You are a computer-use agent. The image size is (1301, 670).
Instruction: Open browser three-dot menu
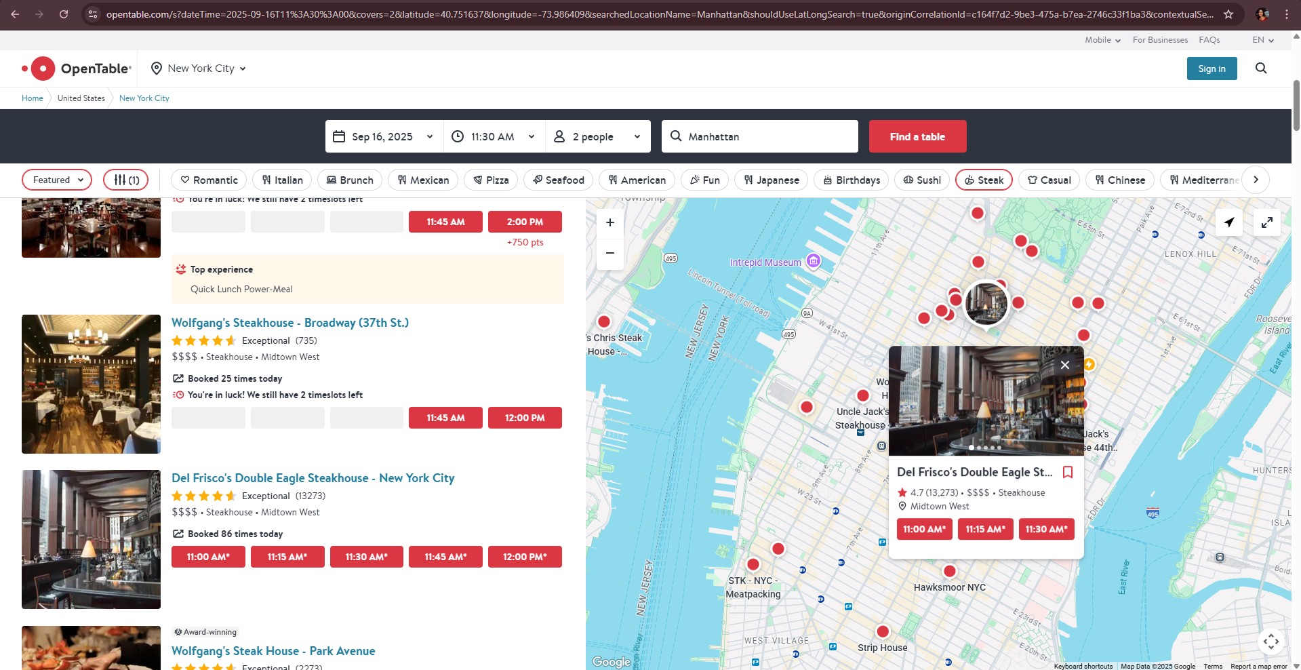tap(1287, 14)
